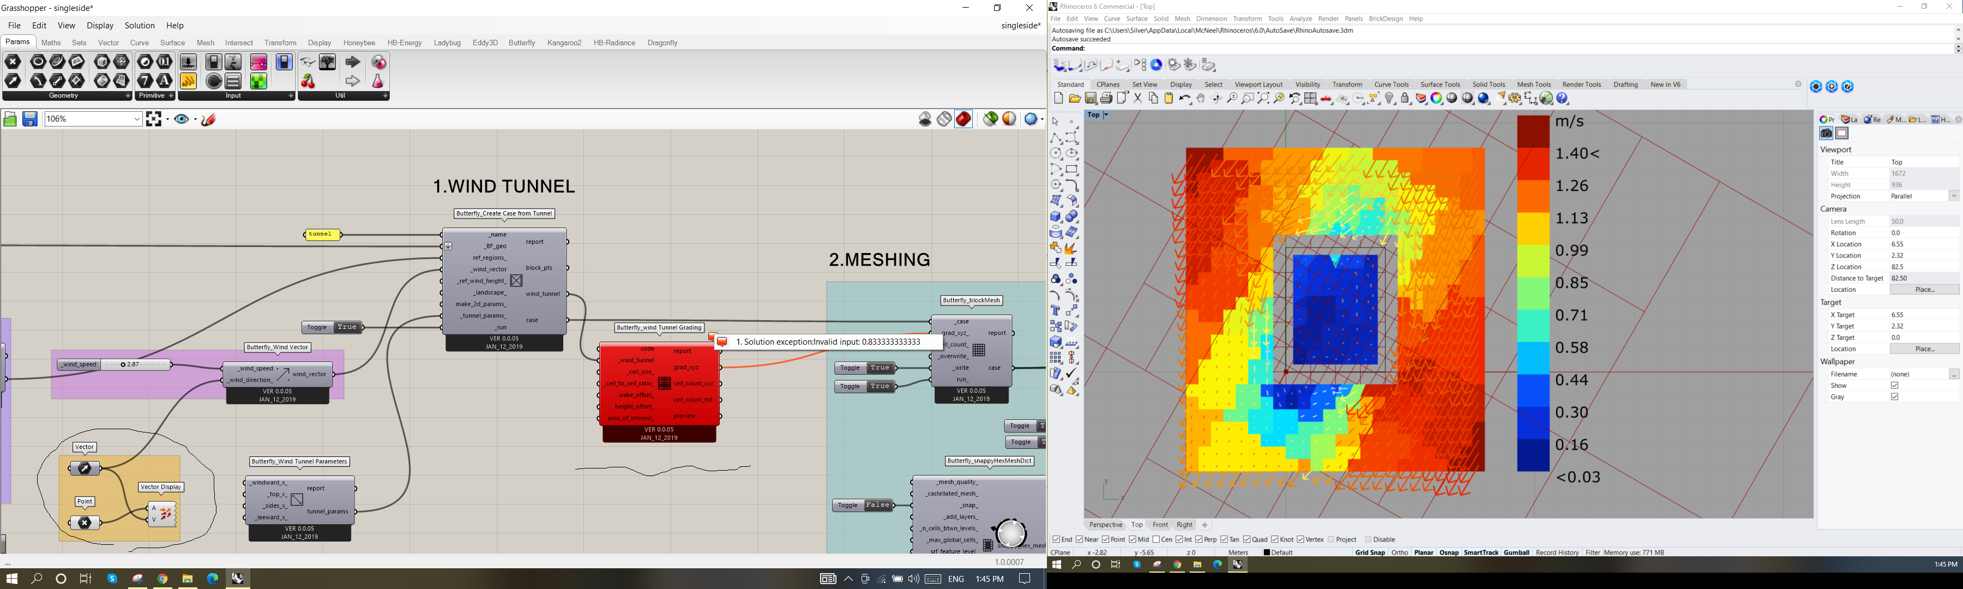This screenshot has width=1963, height=589.
Task: Select the Panel component (yellow scribble icon)
Action: tap(188, 81)
